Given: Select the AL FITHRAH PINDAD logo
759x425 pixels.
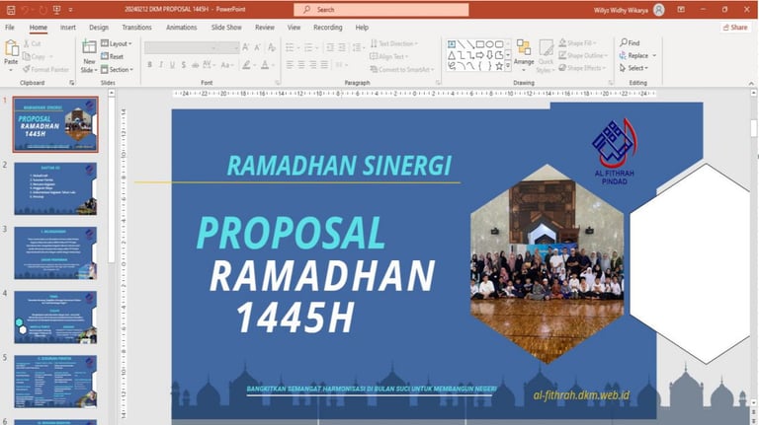Looking at the screenshot, I should pyautogui.click(x=615, y=152).
